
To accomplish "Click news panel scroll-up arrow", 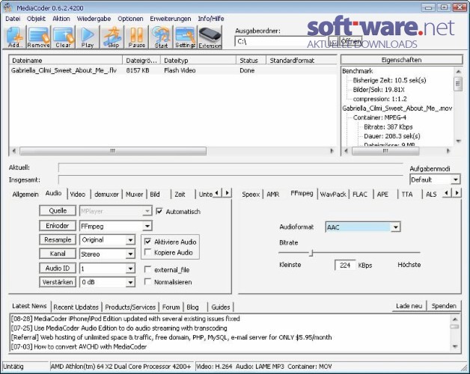I will (x=455, y=319).
